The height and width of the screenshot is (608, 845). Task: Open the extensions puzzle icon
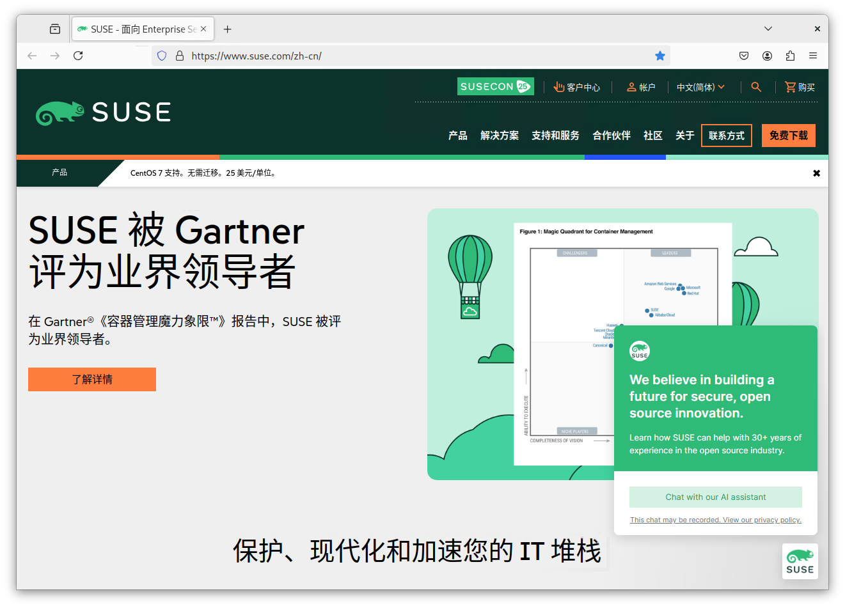click(790, 56)
